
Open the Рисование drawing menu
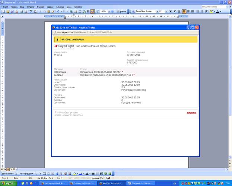[x=7, y=174]
